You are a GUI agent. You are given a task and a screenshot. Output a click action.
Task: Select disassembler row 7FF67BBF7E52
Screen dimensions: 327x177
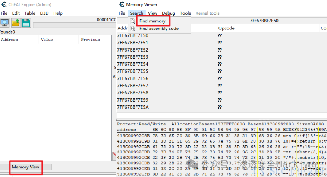click(222, 50)
